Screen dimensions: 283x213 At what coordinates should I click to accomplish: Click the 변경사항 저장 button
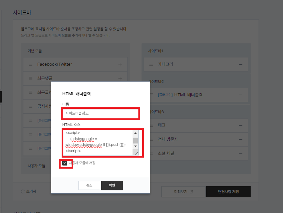[x=228, y=192]
